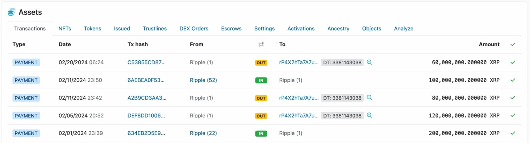Open the Trustlines tab
The image size is (530, 143).
(x=155, y=28)
